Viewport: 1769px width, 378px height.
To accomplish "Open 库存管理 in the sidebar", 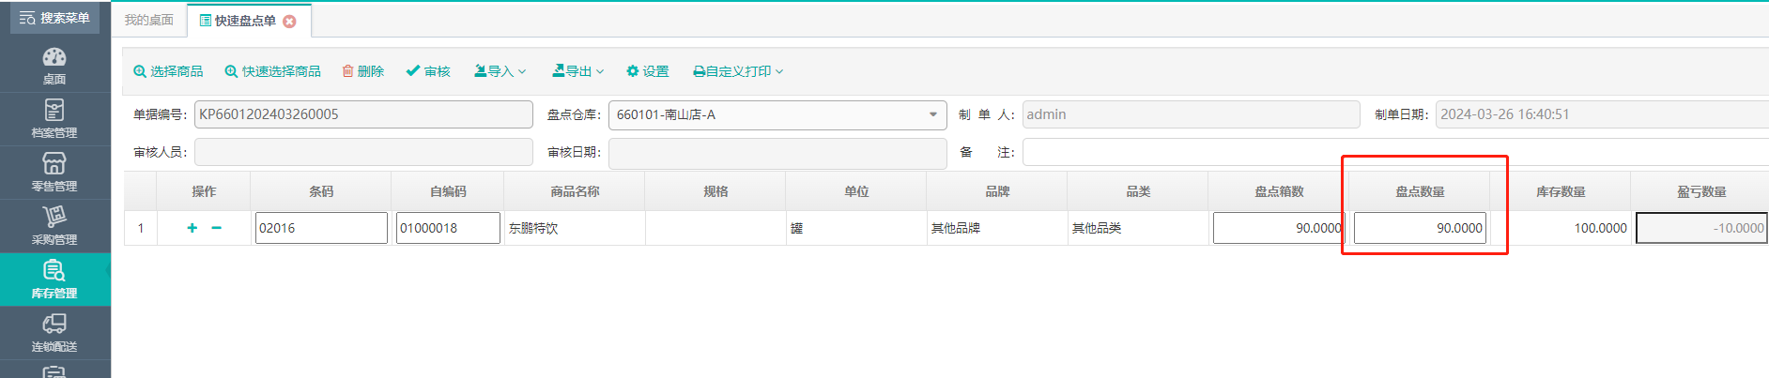I will click(x=54, y=279).
